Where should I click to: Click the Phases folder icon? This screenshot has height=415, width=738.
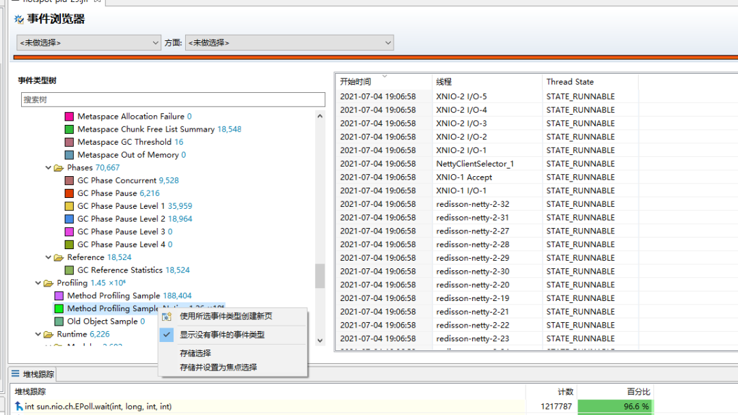tap(59, 168)
